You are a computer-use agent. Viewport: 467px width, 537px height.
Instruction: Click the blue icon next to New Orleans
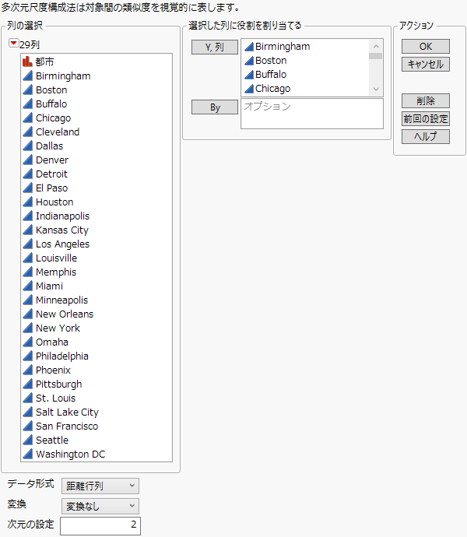click(27, 314)
